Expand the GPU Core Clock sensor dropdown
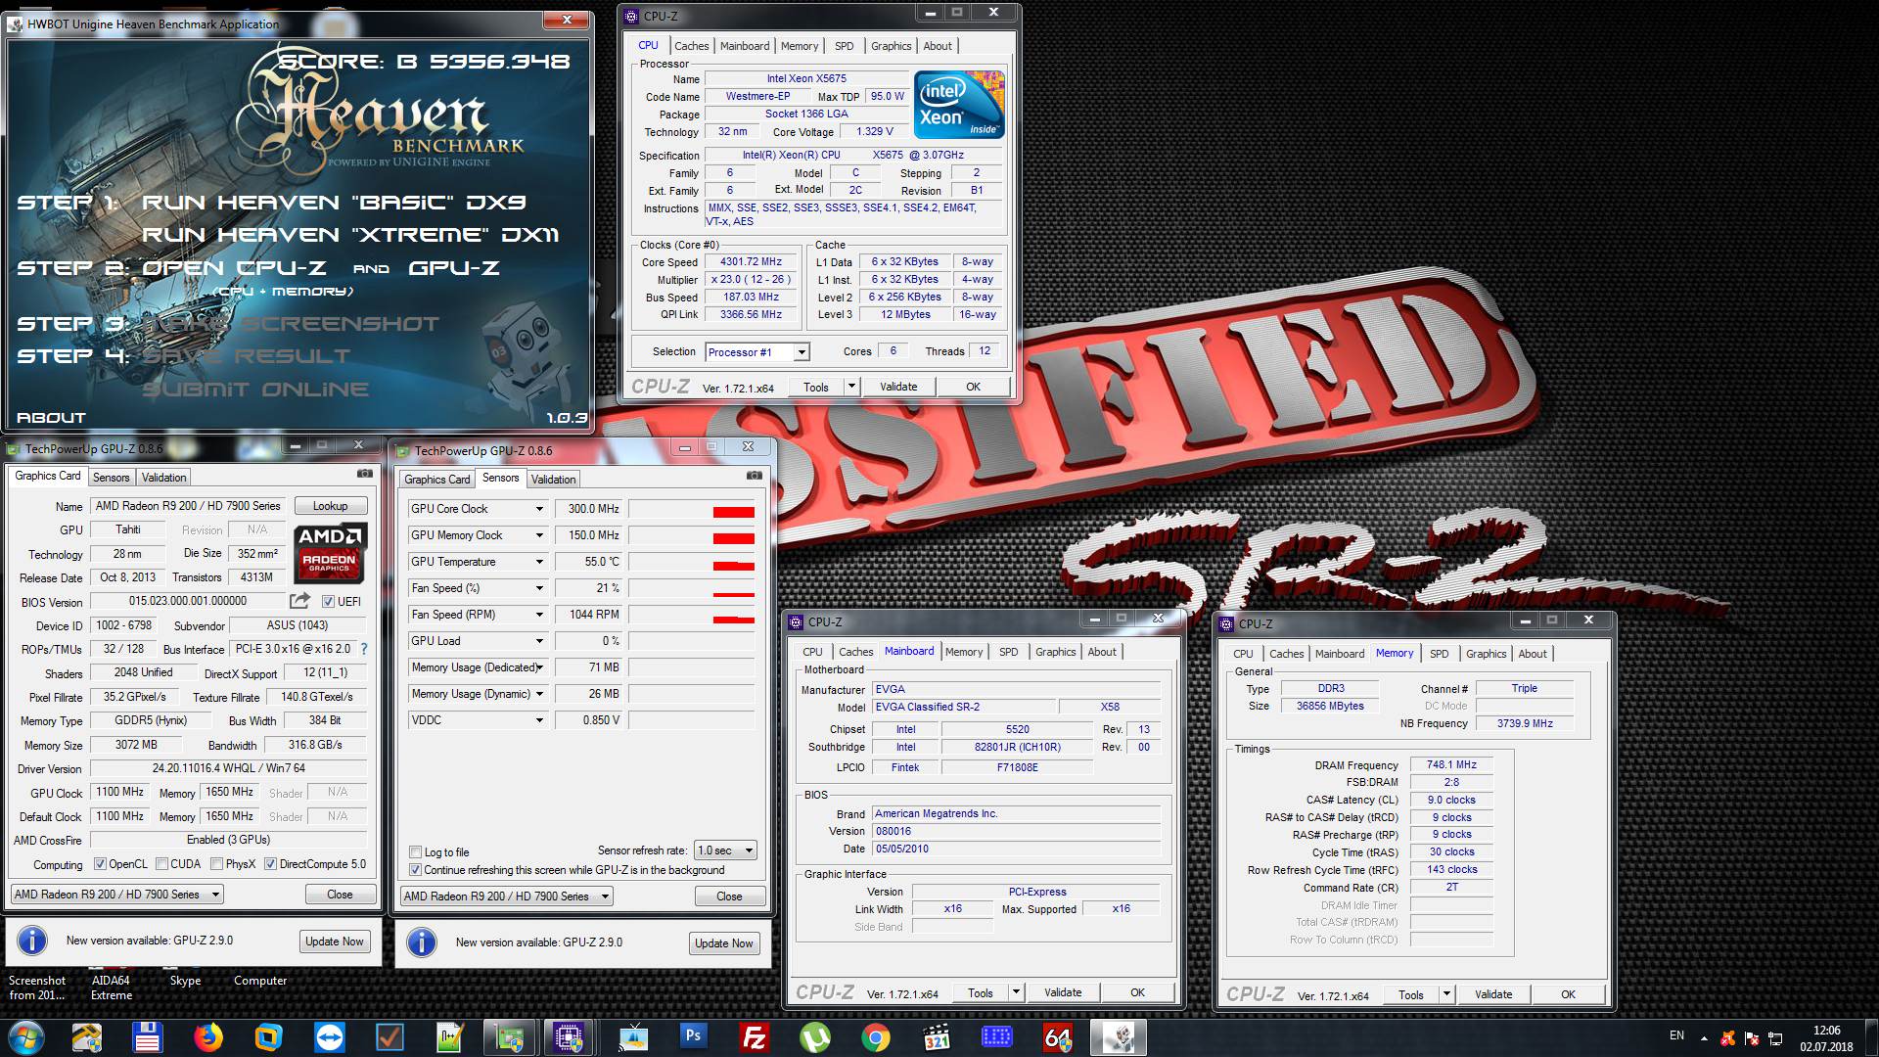This screenshot has height=1057, width=1879. tap(538, 509)
